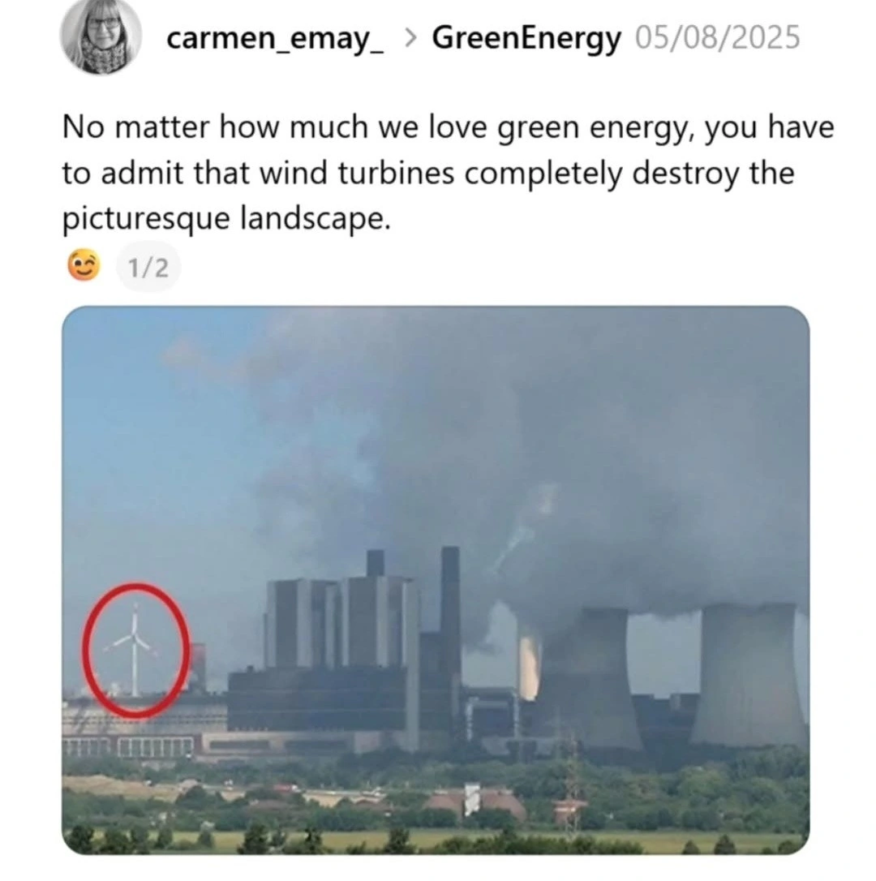Select the winking emoji reaction
This screenshot has height=881, width=876.
[x=84, y=265]
